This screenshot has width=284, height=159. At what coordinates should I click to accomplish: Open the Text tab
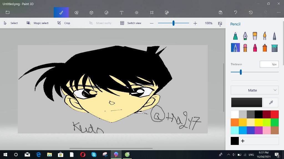pos(121,12)
